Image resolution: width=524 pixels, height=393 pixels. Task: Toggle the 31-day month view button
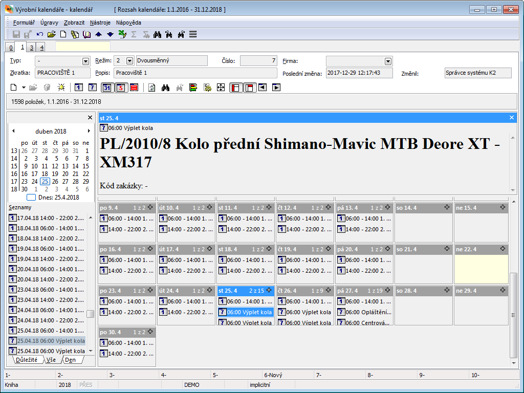click(x=107, y=88)
